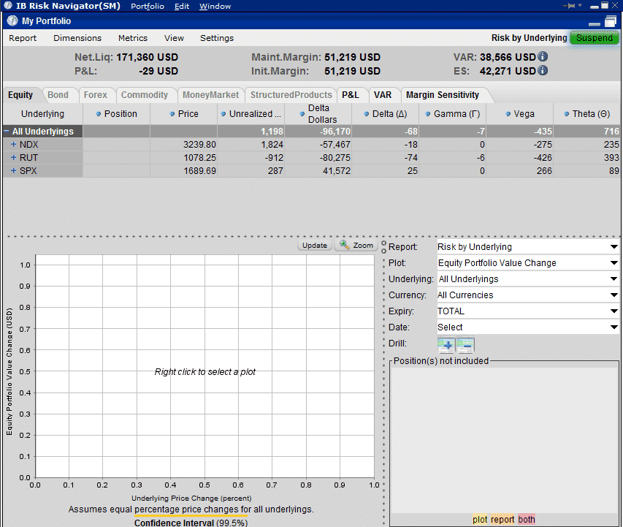Image resolution: width=623 pixels, height=527 pixels.
Task: Switch to the Equity tab
Action: (x=20, y=95)
